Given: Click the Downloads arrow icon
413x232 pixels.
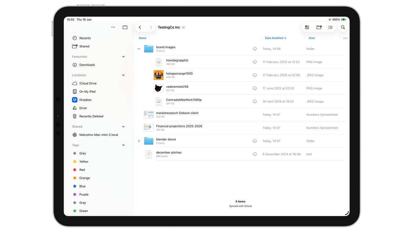Looking at the screenshot, I should [x=75, y=65].
